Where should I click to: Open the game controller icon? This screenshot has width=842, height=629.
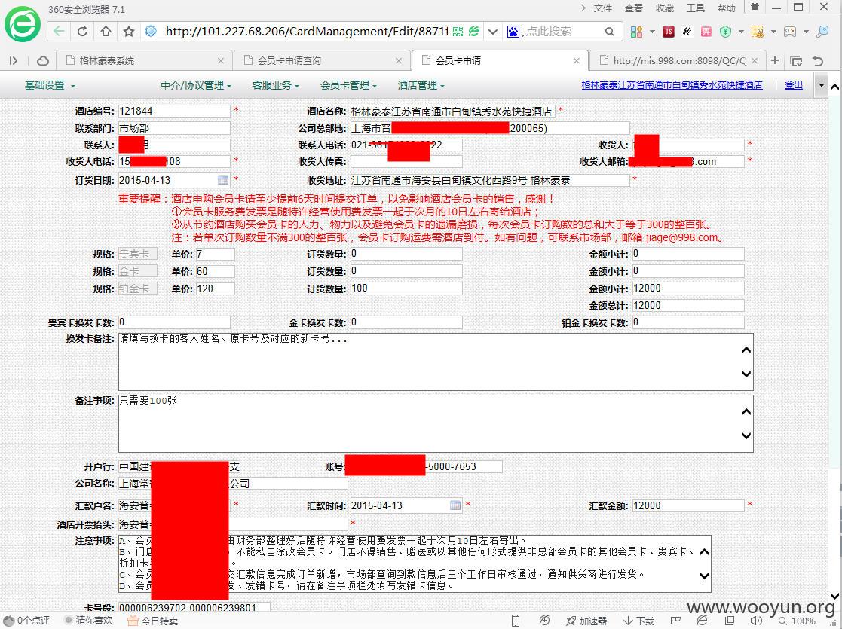tap(790, 32)
